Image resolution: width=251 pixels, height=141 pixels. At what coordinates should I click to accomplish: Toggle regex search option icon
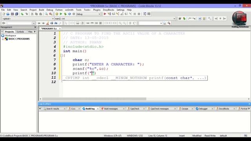pyautogui.click(x=60, y=23)
